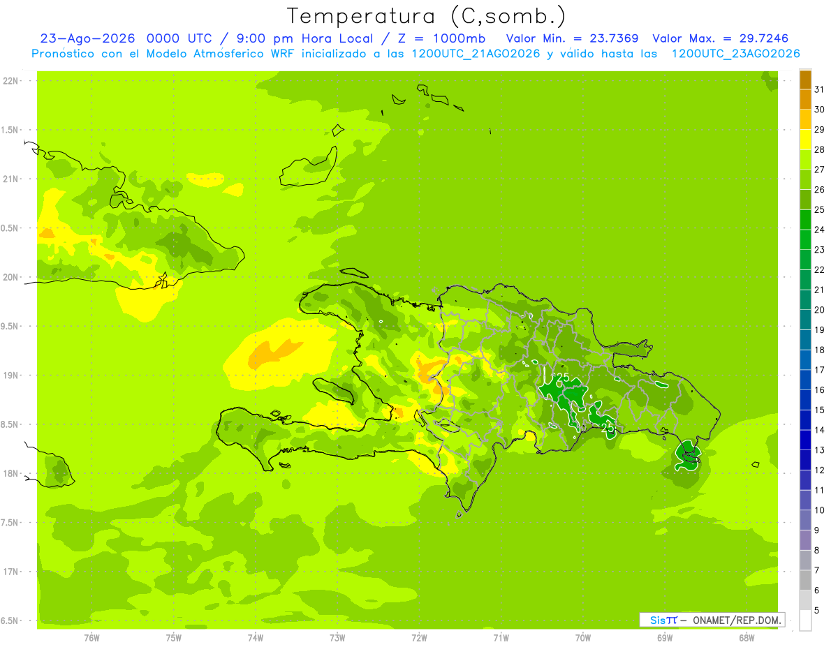Viewport: 838px width, 647px height.
Task: Click the '12' colorbar scale label
Action: (820, 470)
